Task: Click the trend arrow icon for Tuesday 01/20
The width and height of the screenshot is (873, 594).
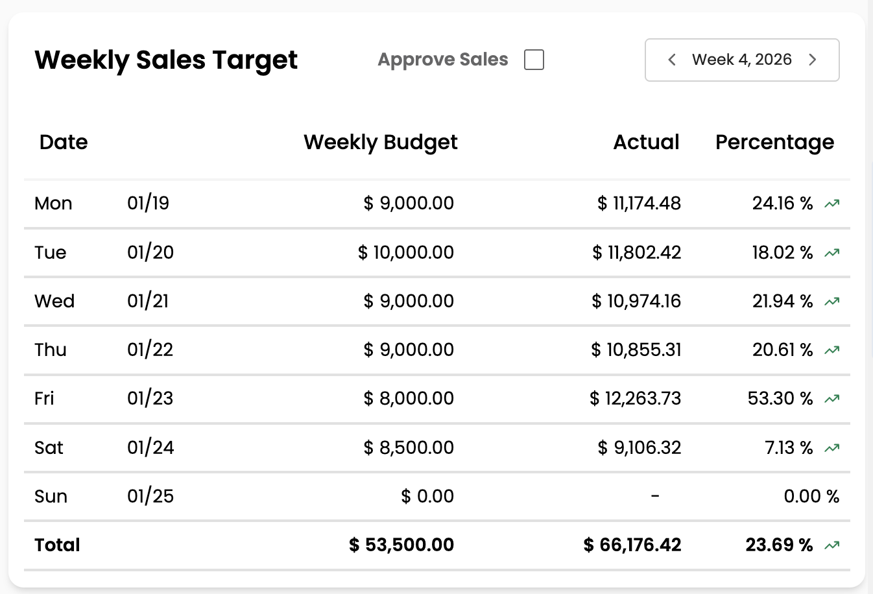Action: point(832,252)
